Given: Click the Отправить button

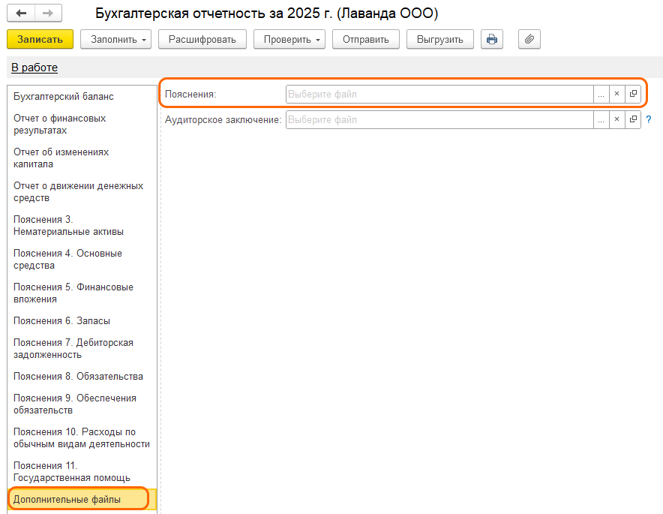Looking at the screenshot, I should pyautogui.click(x=365, y=39).
